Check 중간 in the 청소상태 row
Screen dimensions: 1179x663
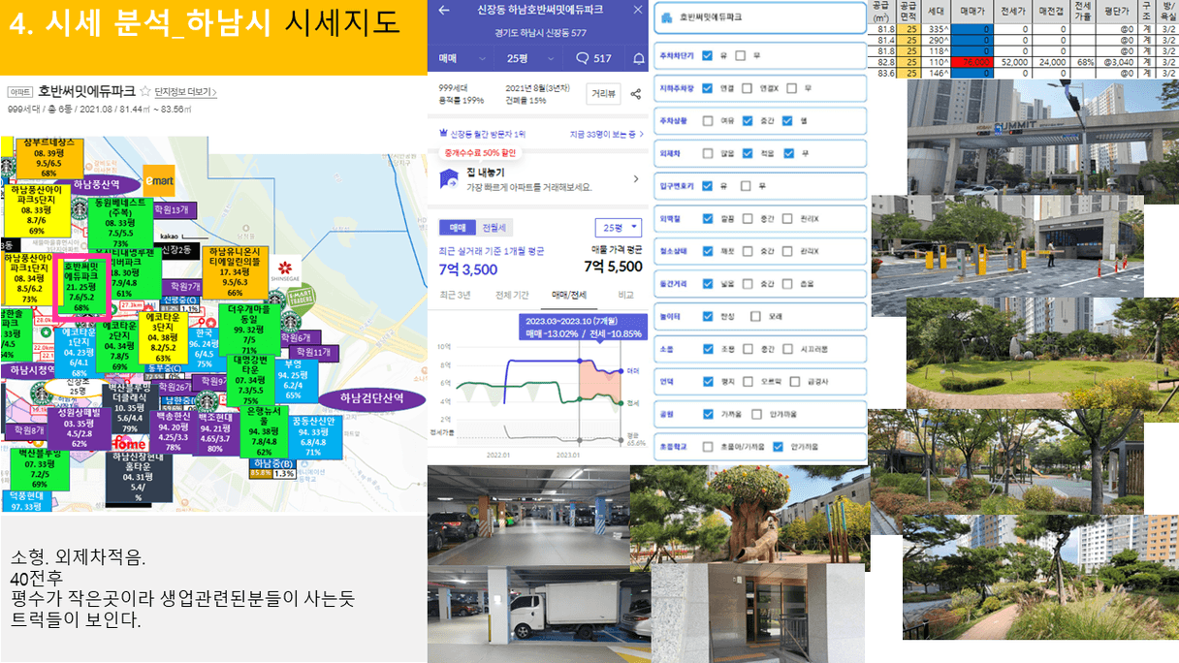(748, 251)
